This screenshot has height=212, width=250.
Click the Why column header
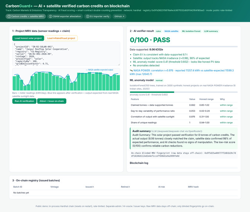(x=222, y=99)
